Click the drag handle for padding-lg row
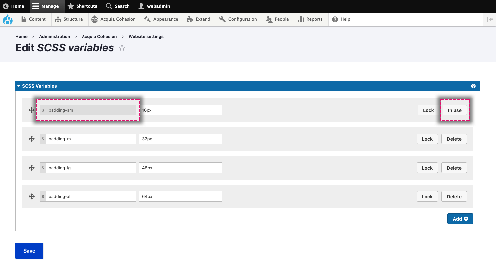 pyautogui.click(x=32, y=168)
